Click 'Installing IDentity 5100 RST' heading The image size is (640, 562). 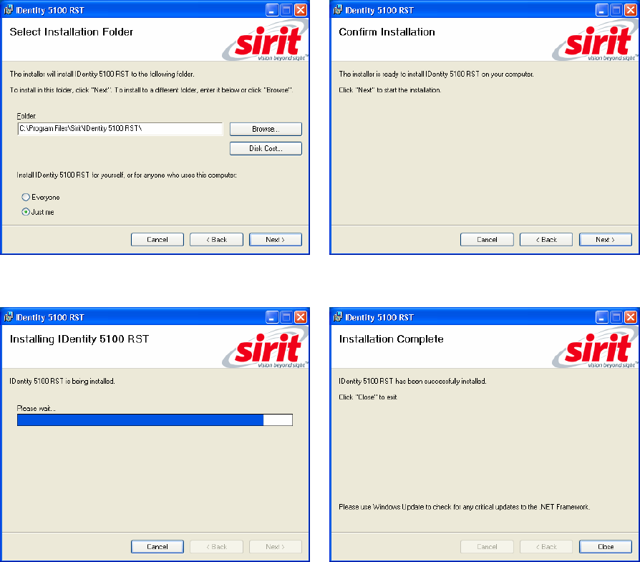coord(79,339)
